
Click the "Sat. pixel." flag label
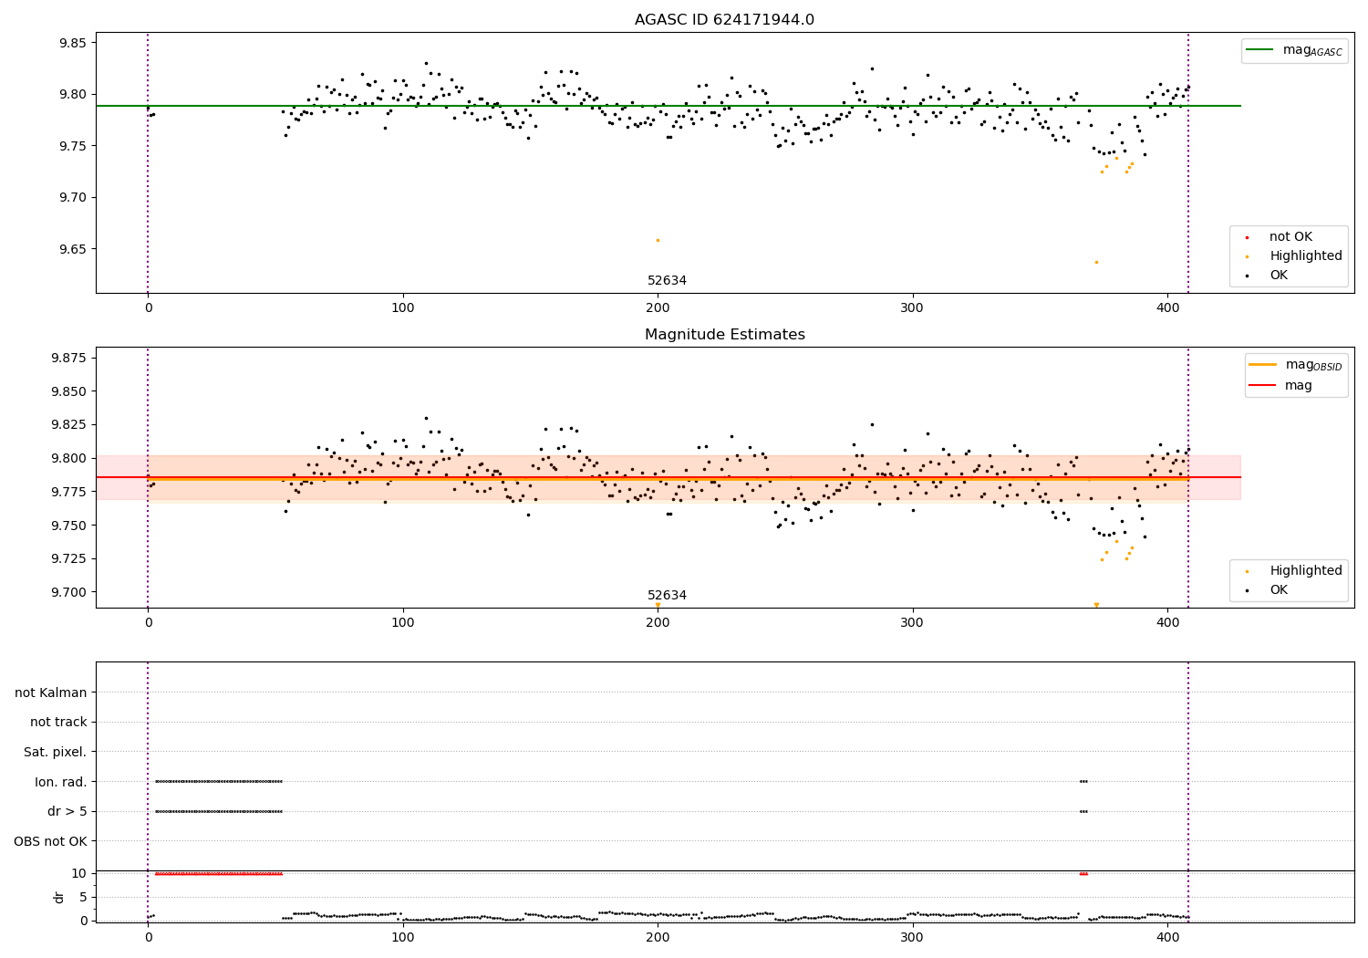(x=56, y=753)
